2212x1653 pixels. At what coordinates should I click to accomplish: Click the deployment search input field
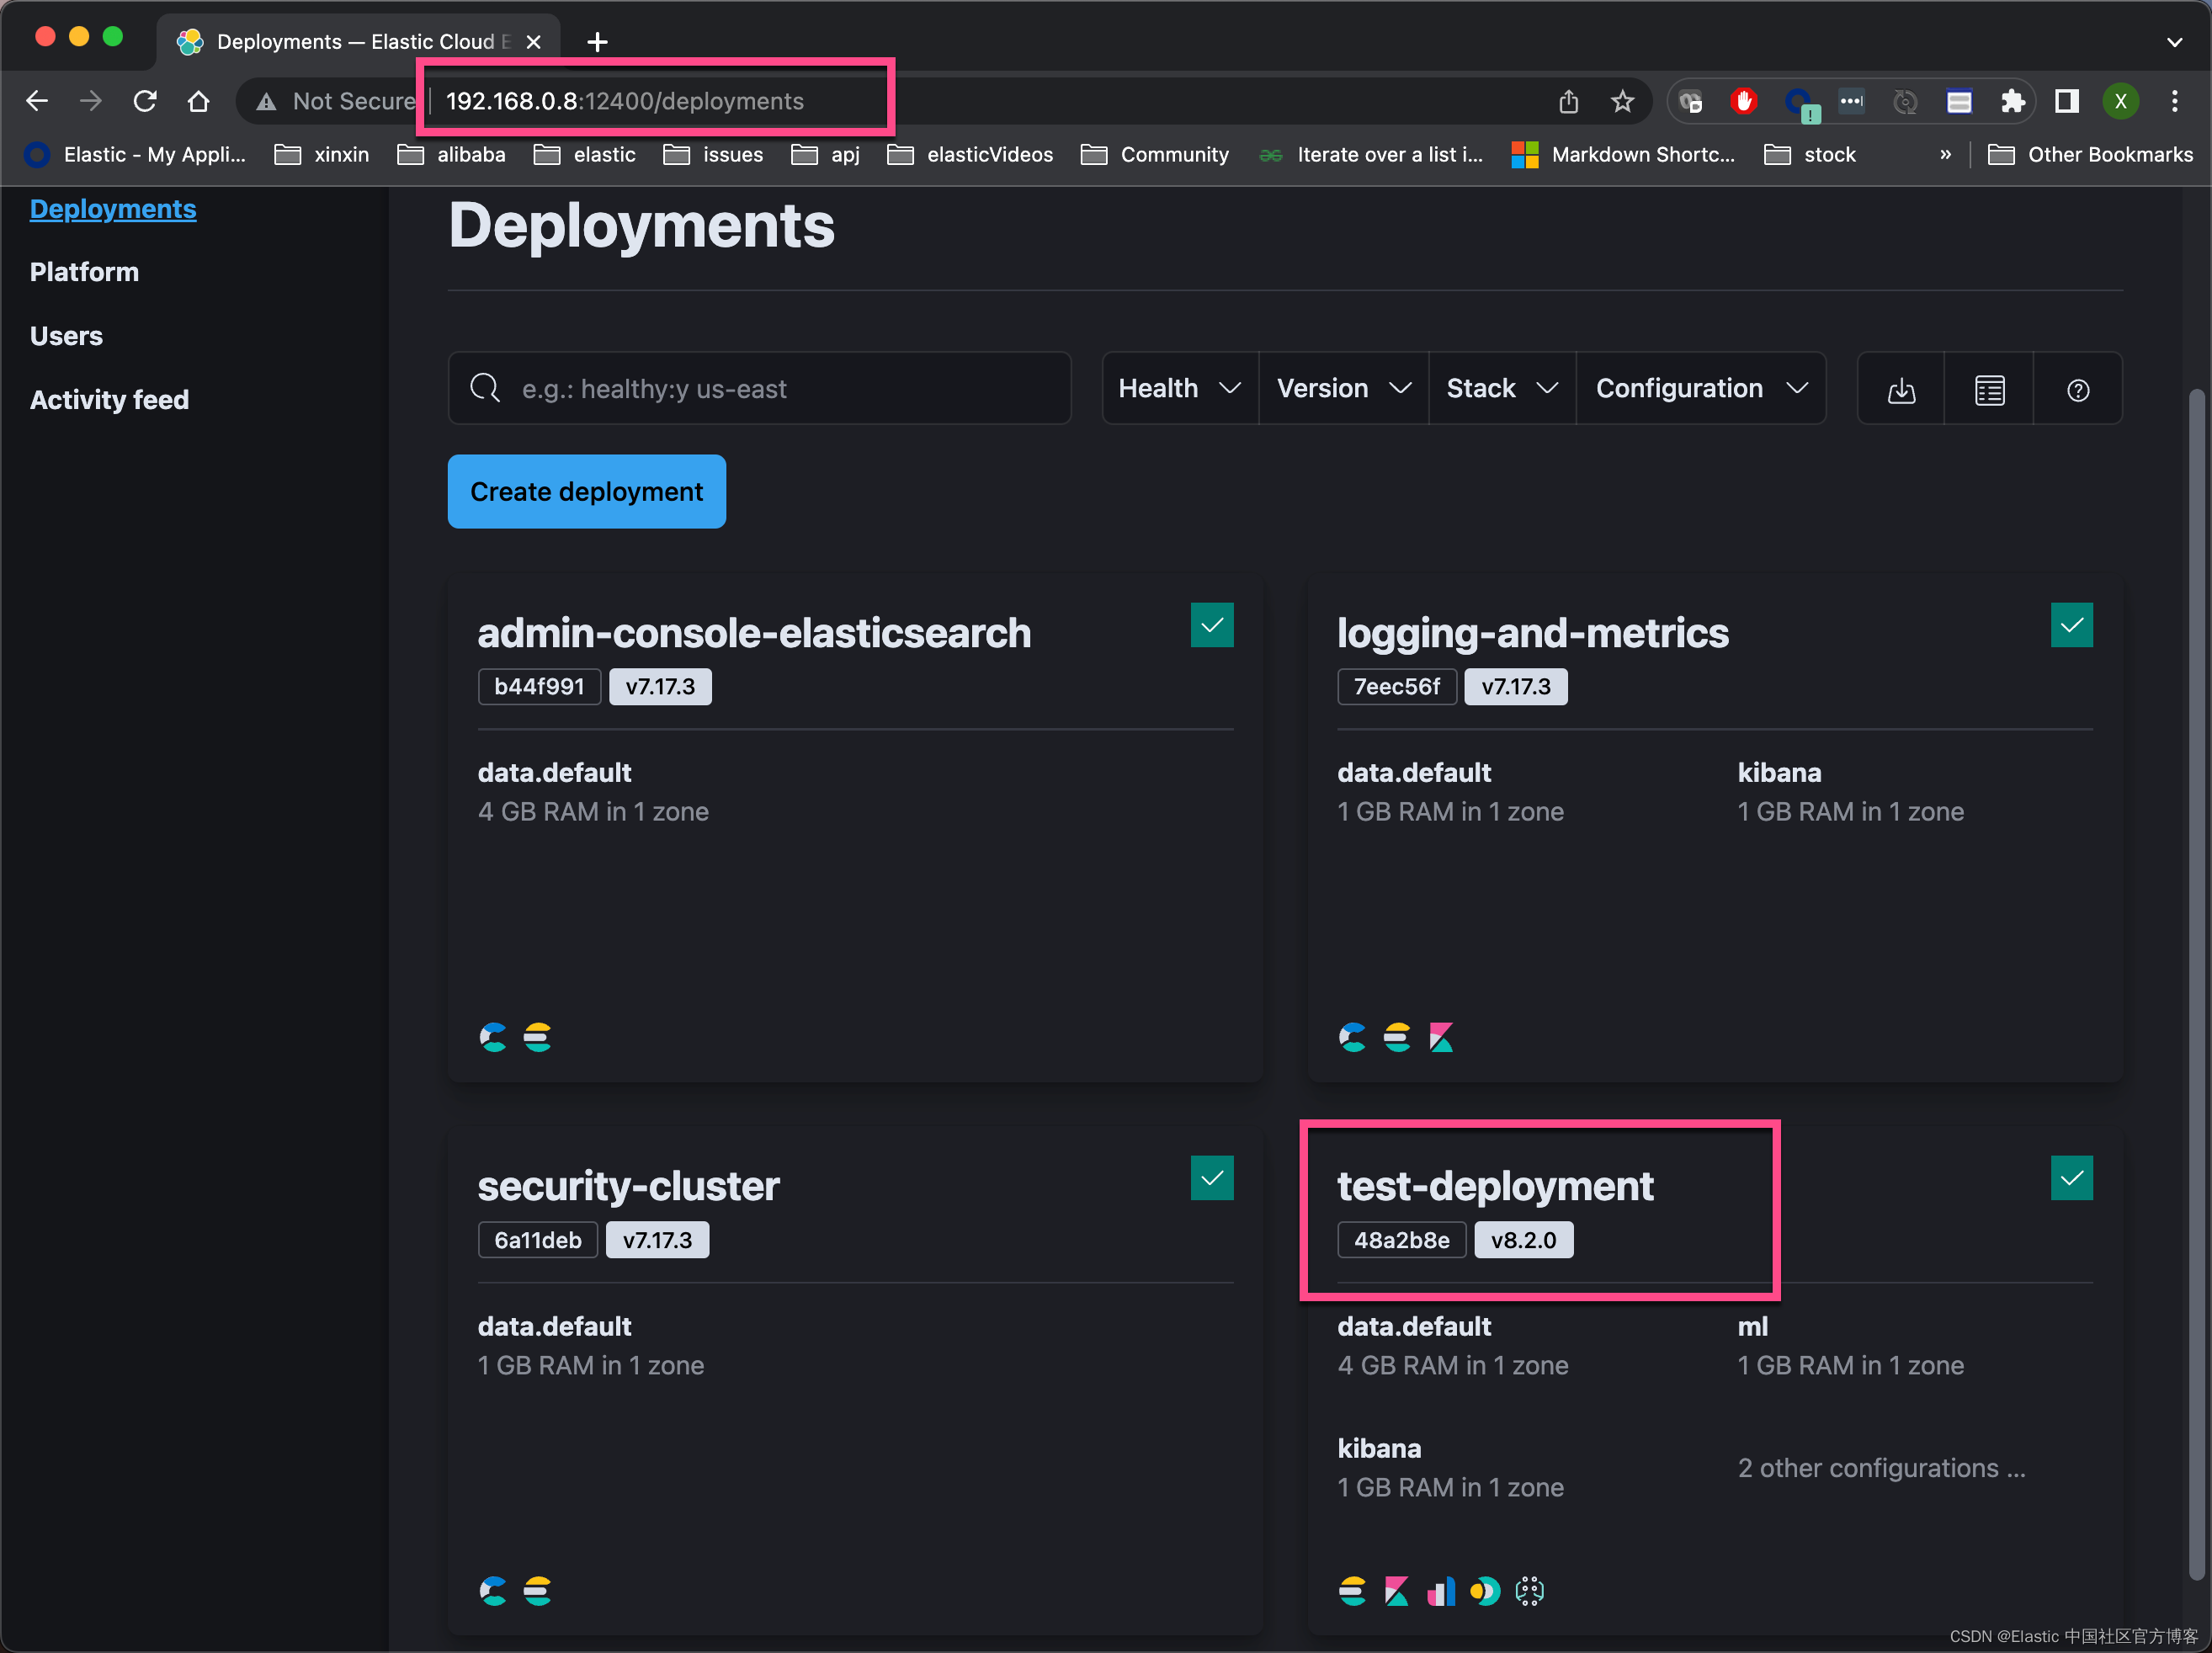(x=760, y=388)
